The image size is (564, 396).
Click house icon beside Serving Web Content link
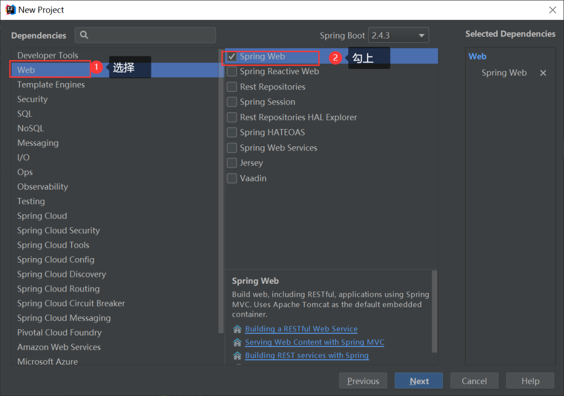(238, 342)
